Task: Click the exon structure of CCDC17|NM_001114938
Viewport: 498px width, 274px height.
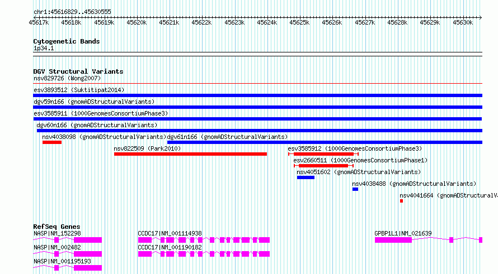Action: [x=204, y=240]
